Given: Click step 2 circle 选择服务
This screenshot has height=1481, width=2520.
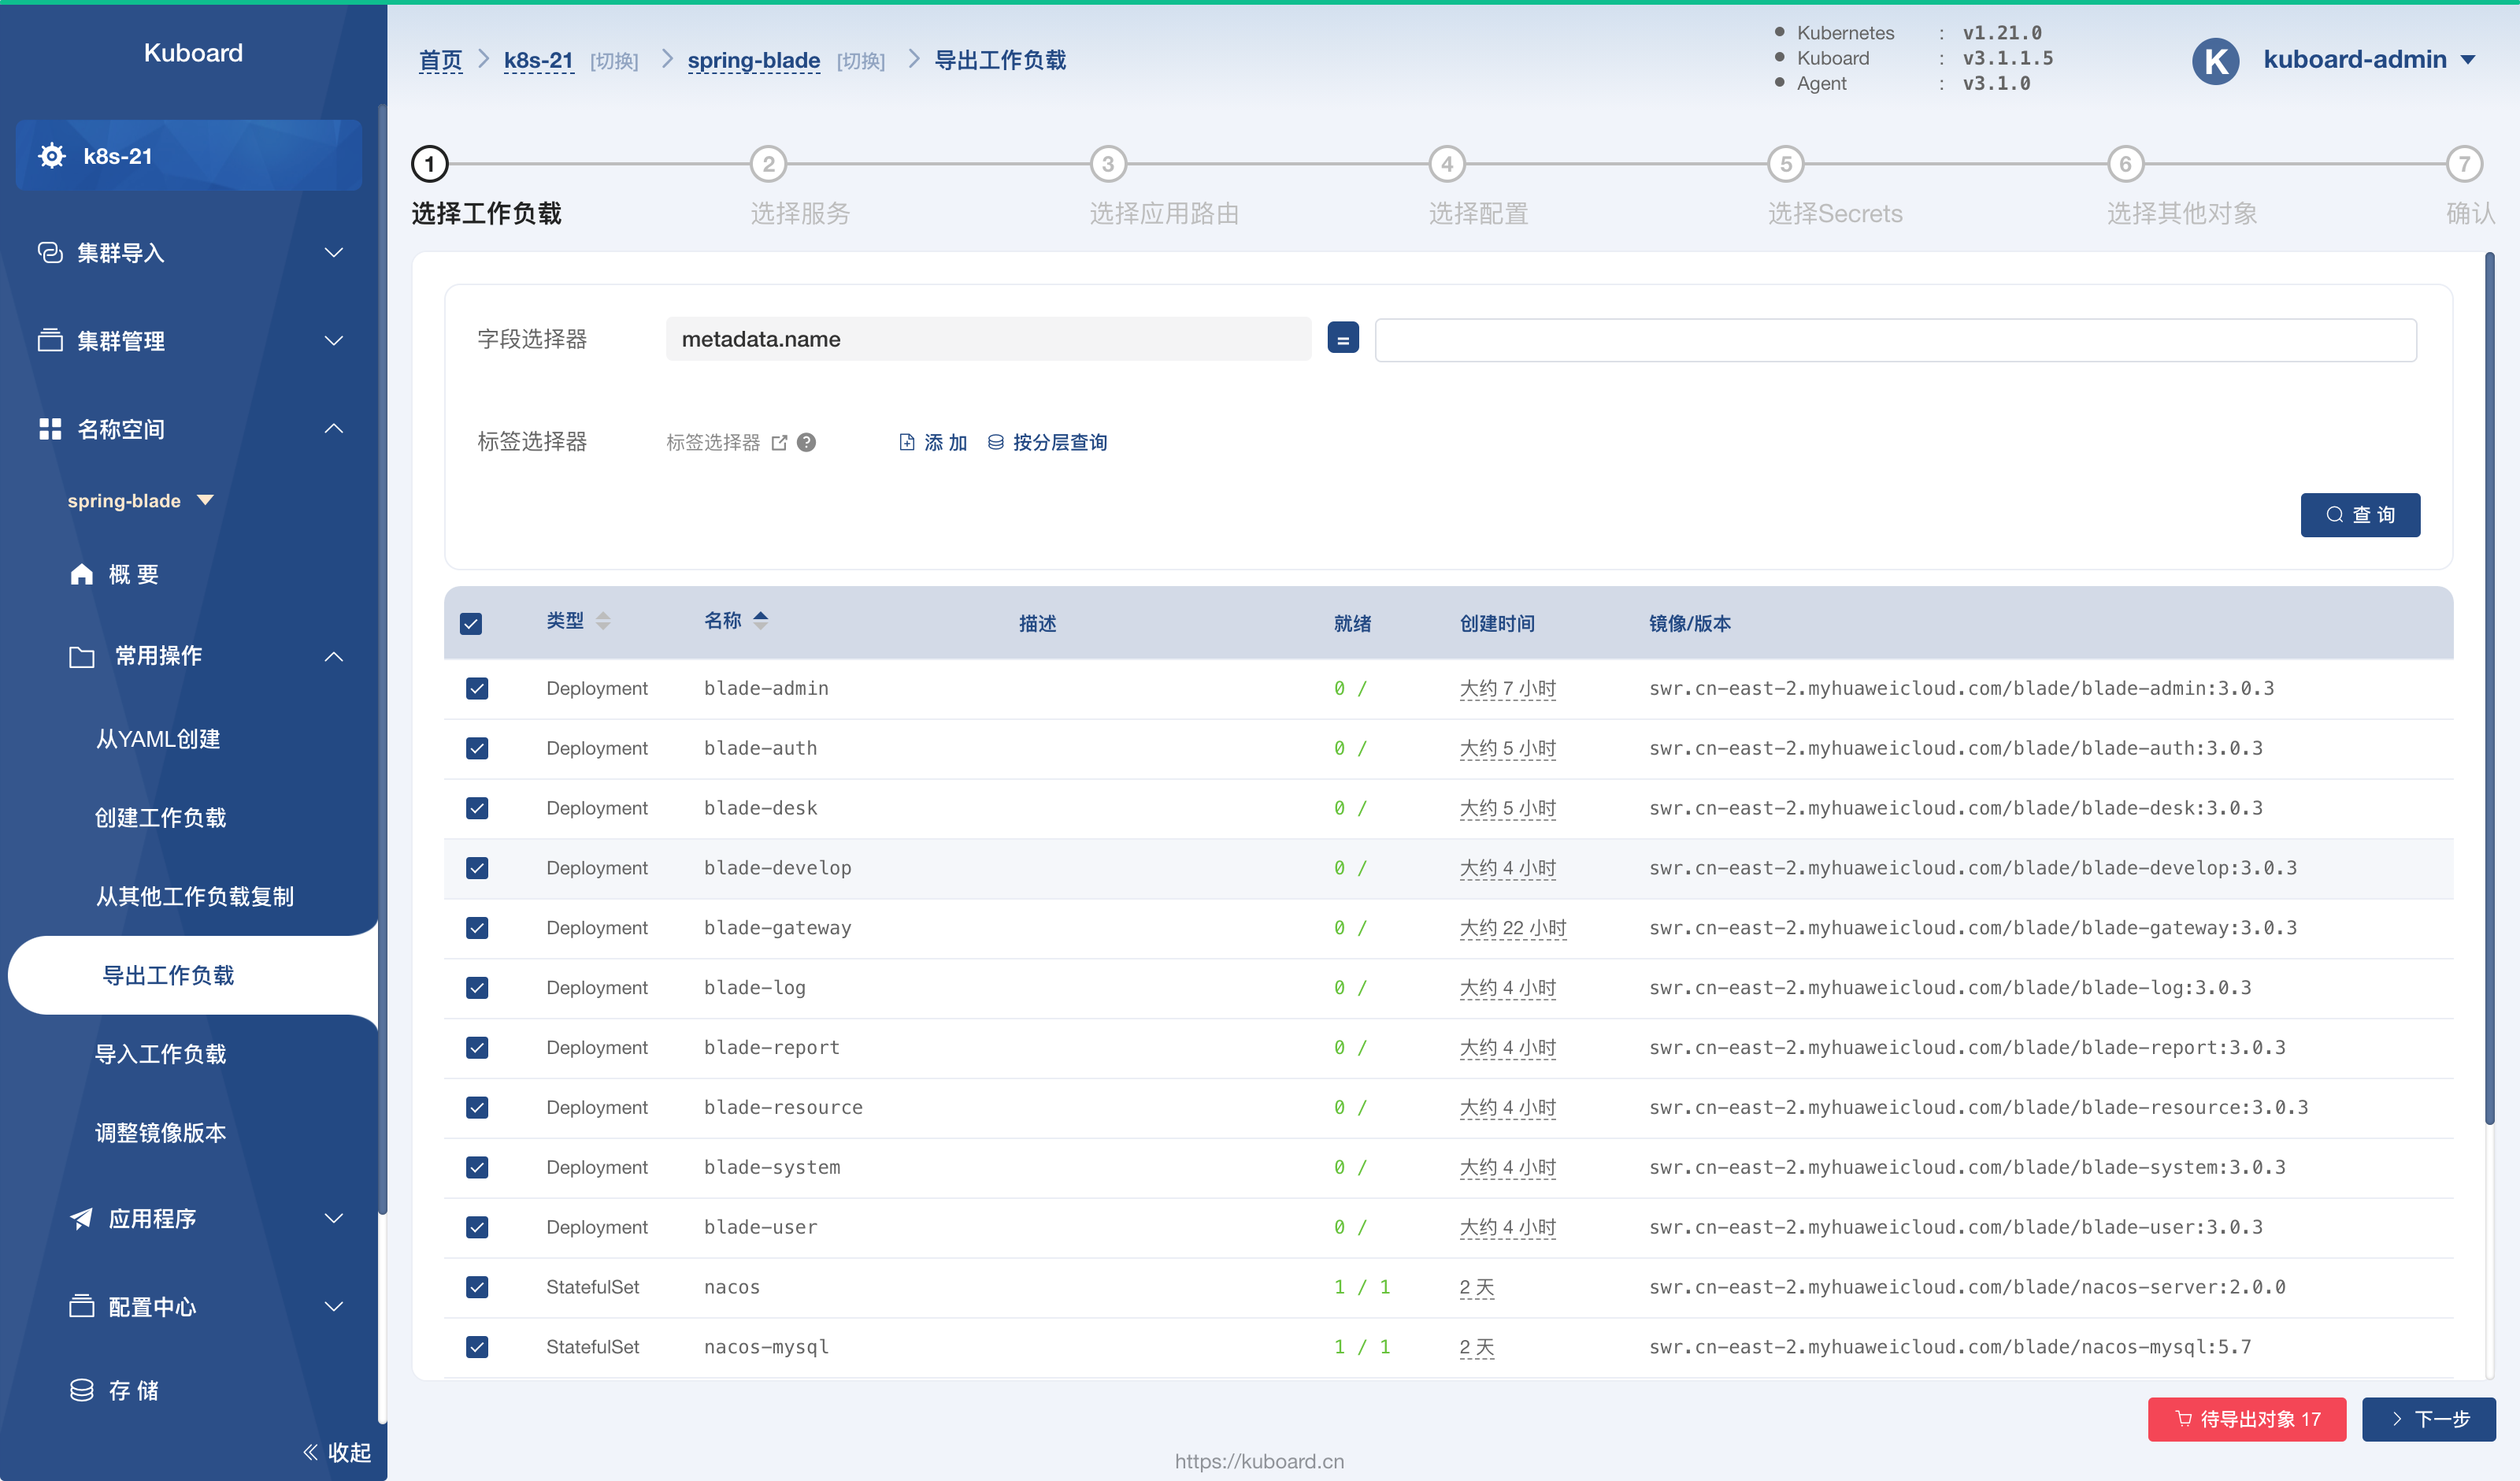Looking at the screenshot, I should click(x=768, y=164).
